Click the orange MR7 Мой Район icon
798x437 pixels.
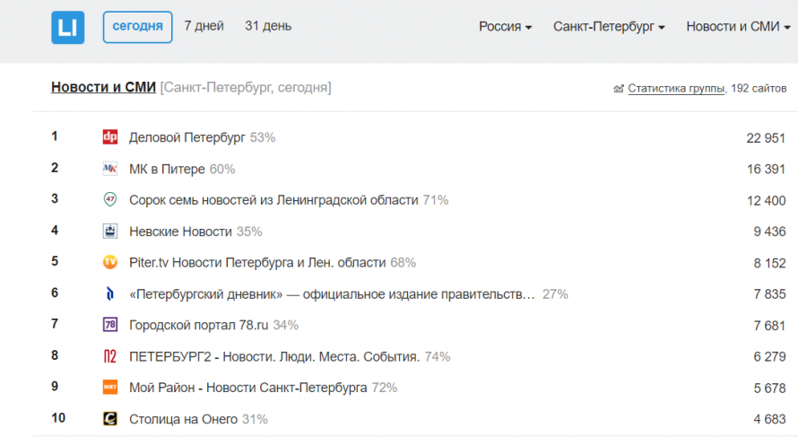pos(110,388)
